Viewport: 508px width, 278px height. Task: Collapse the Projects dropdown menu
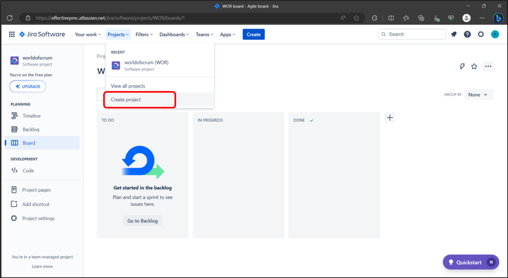coord(118,35)
